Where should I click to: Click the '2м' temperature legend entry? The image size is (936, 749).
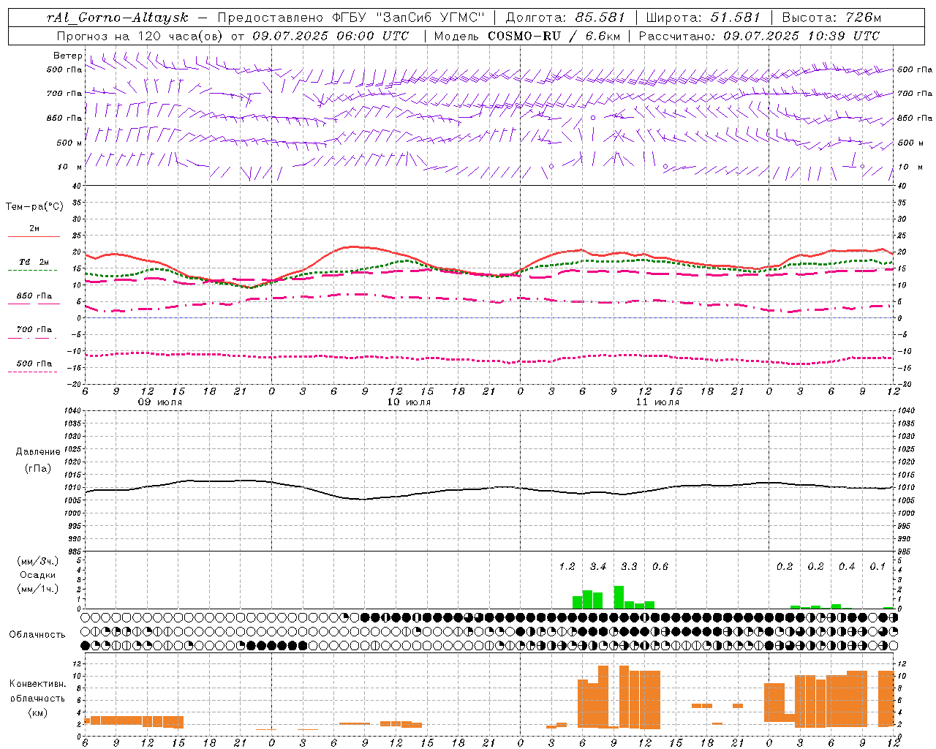click(34, 229)
